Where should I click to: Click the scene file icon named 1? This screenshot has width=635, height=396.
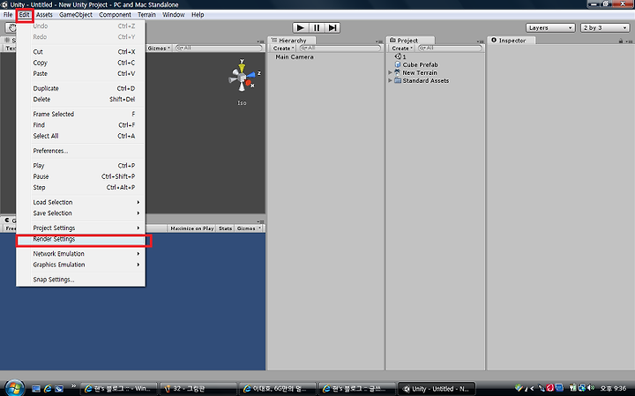pyautogui.click(x=398, y=56)
